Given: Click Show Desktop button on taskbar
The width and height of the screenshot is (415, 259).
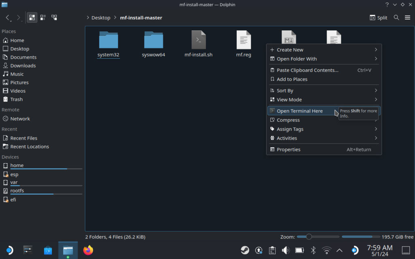Looking at the screenshot, I should coord(406,250).
